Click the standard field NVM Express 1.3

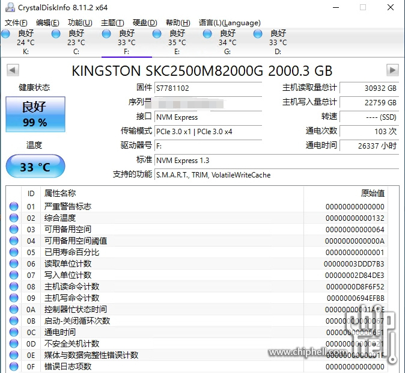276,161
